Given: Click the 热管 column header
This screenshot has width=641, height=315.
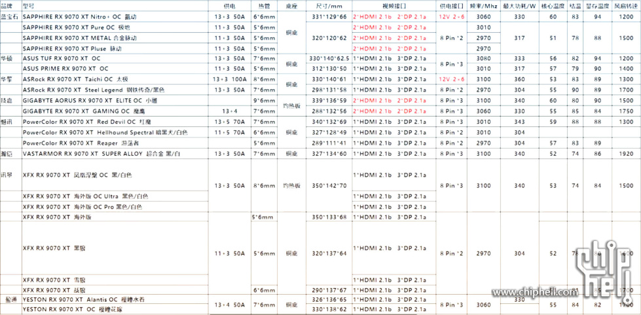Looking at the screenshot, I should point(264,6).
